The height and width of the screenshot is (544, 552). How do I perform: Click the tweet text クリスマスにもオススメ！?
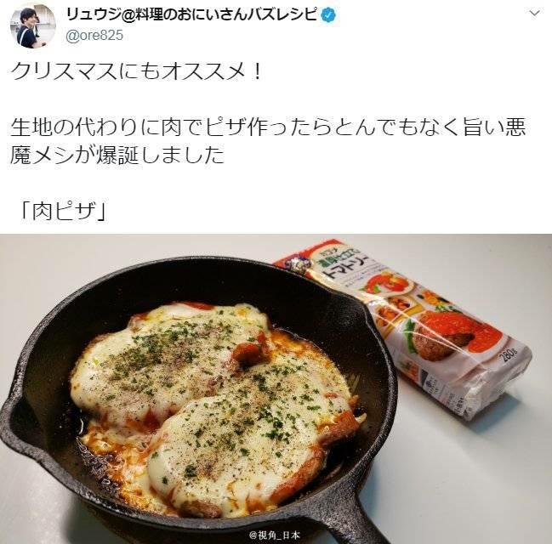click(x=136, y=72)
